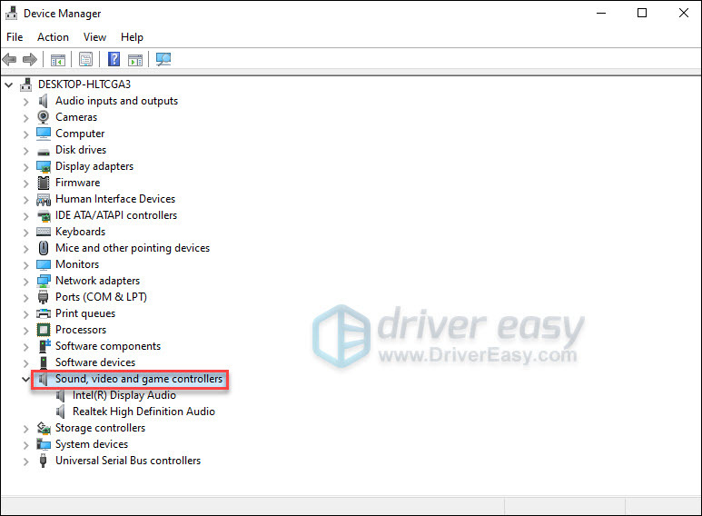Expand the Processors category
This screenshot has width=702, height=516.
tap(26, 331)
